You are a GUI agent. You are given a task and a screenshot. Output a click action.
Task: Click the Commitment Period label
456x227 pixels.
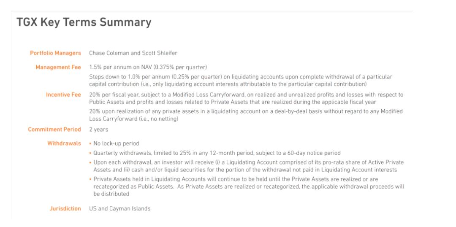click(54, 130)
